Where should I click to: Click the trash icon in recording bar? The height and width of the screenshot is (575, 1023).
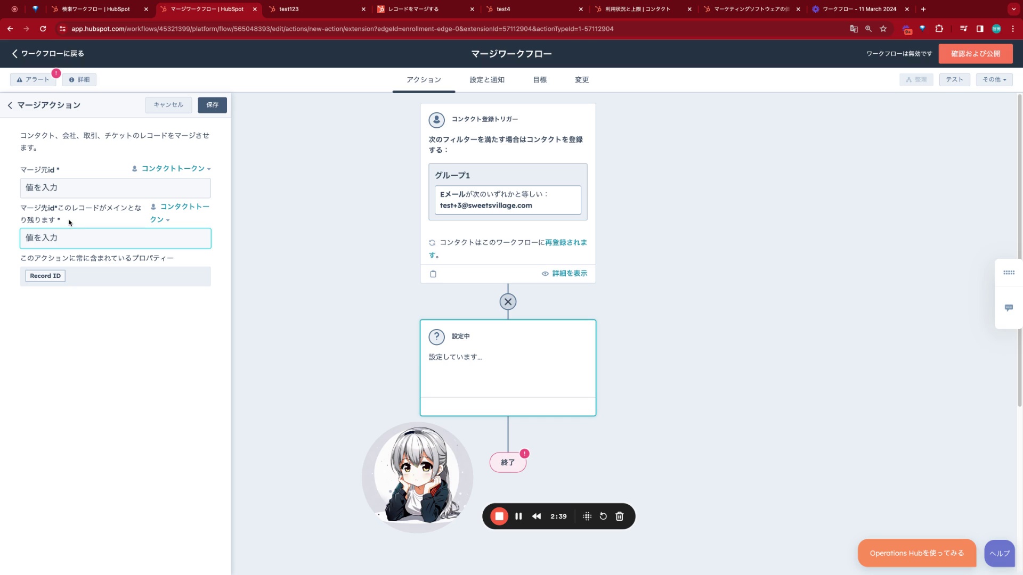619,516
